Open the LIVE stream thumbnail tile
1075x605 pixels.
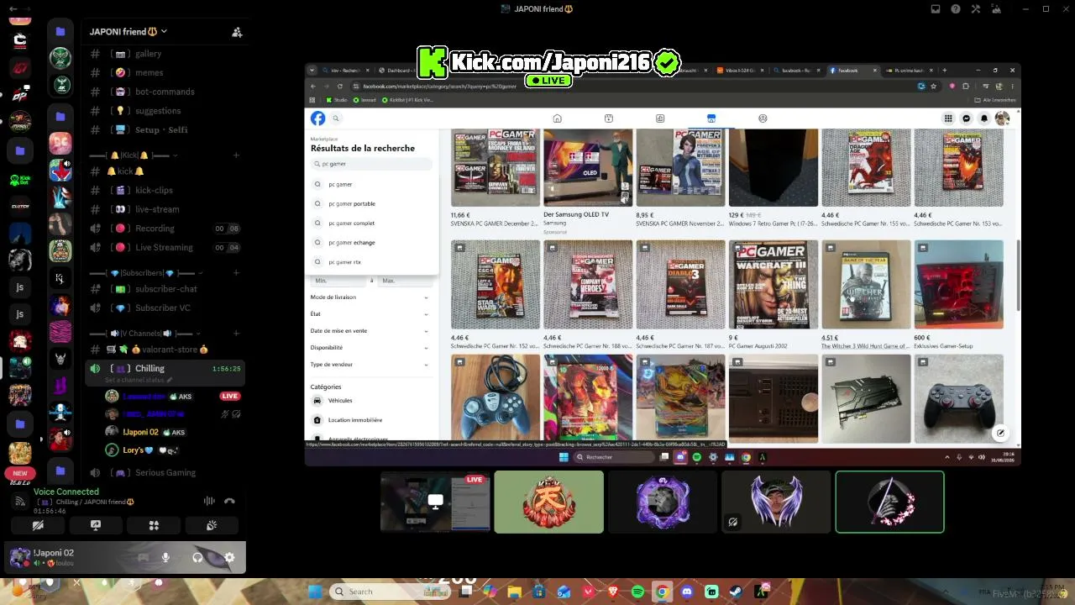coord(435,502)
